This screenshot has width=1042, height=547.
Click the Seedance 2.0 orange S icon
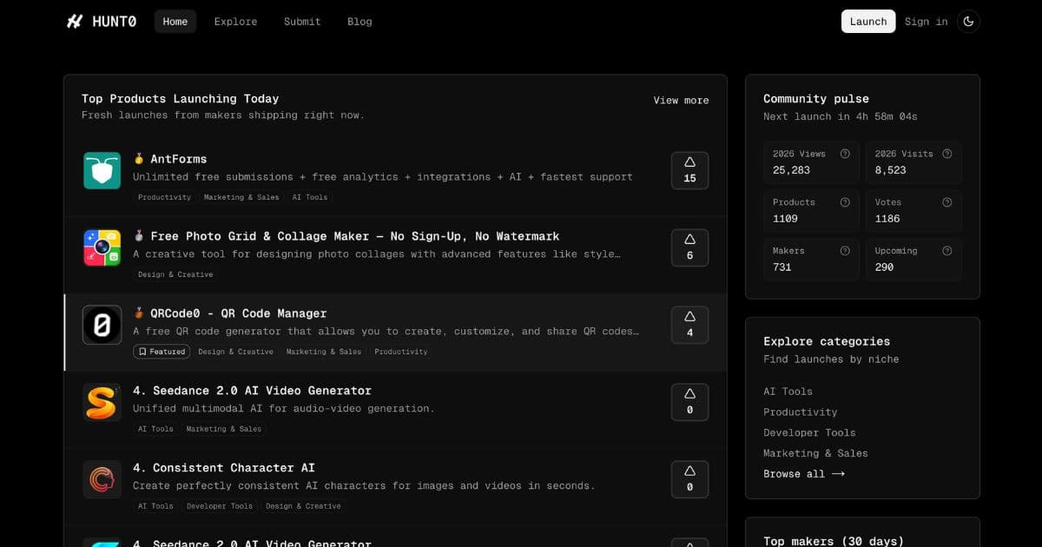coord(102,402)
